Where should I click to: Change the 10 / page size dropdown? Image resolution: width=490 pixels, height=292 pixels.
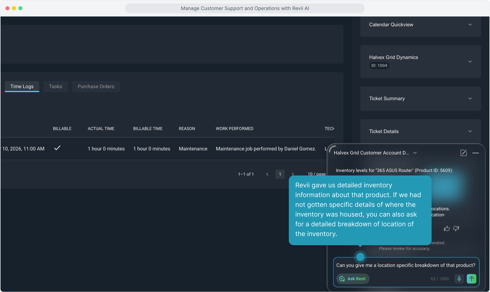coord(317,174)
